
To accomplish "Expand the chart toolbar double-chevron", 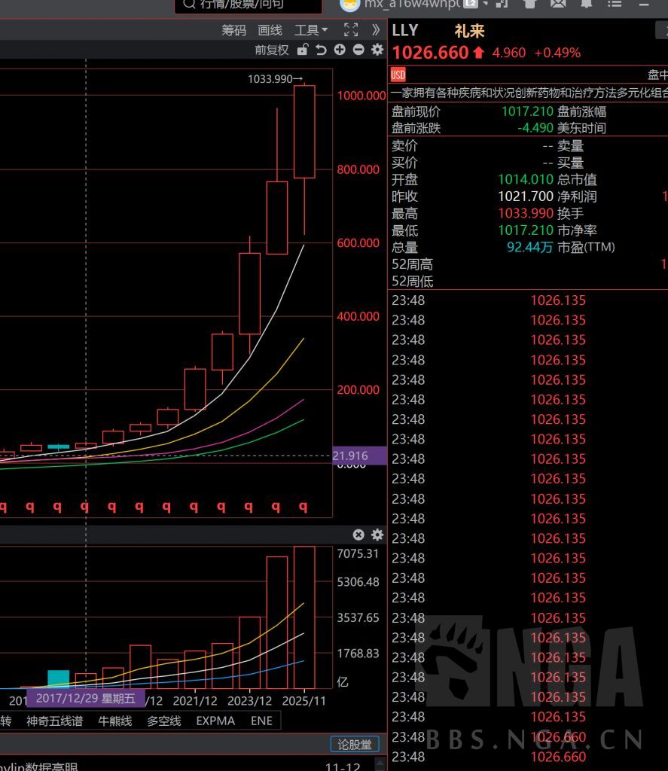I will pyautogui.click(x=376, y=30).
